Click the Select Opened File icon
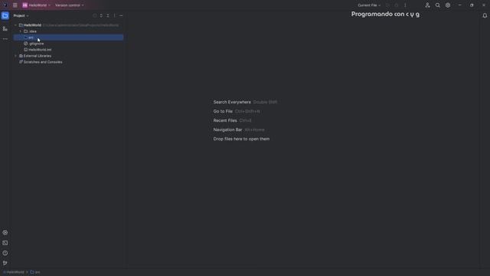Image resolution: width=490 pixels, height=276 pixels. pyautogui.click(x=95, y=15)
